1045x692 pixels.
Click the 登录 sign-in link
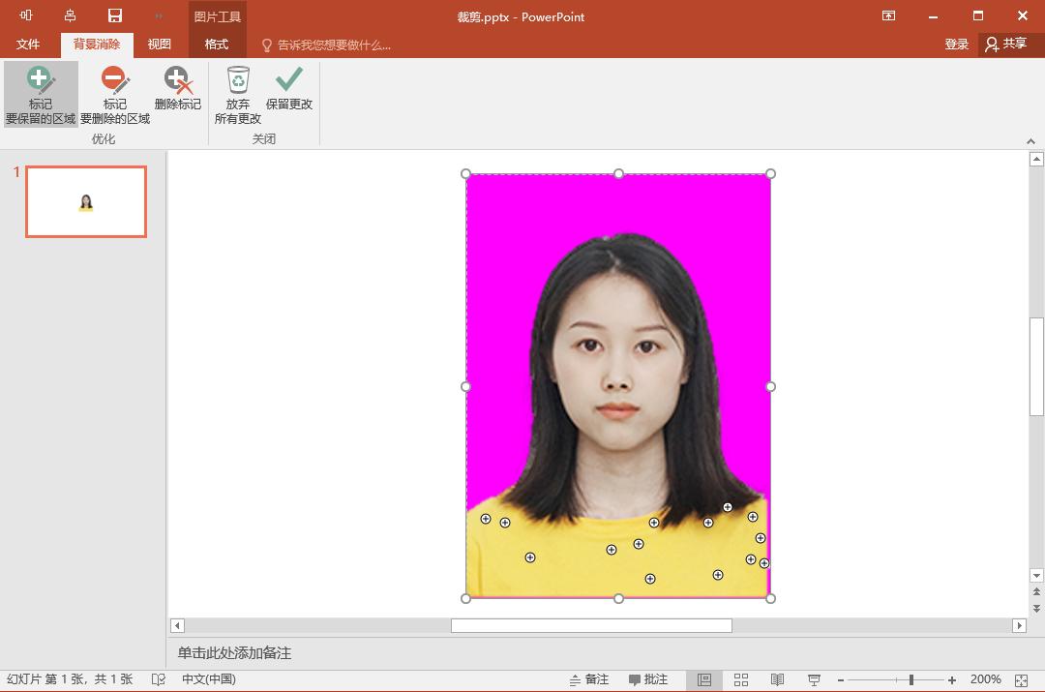[x=956, y=44]
